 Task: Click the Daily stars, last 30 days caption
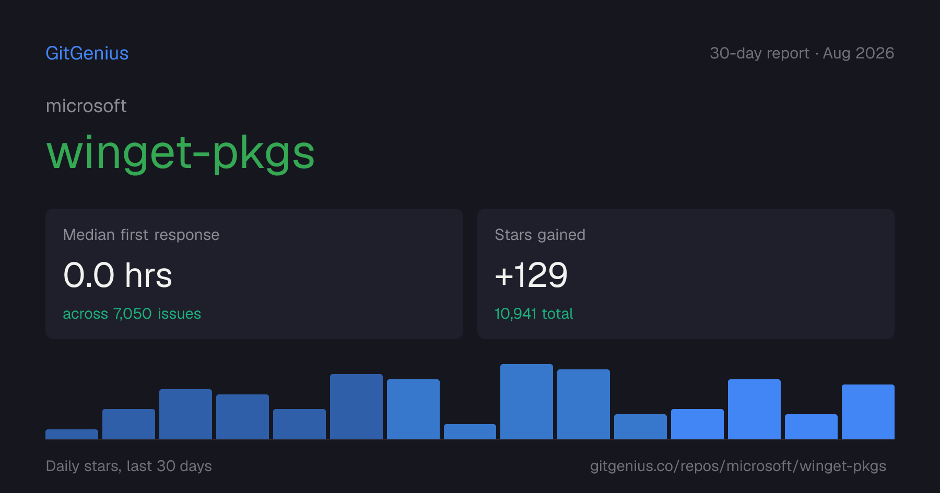click(129, 466)
